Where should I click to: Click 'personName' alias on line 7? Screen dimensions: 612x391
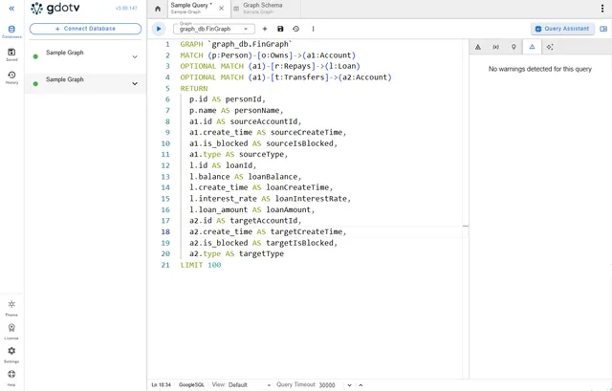259,111
